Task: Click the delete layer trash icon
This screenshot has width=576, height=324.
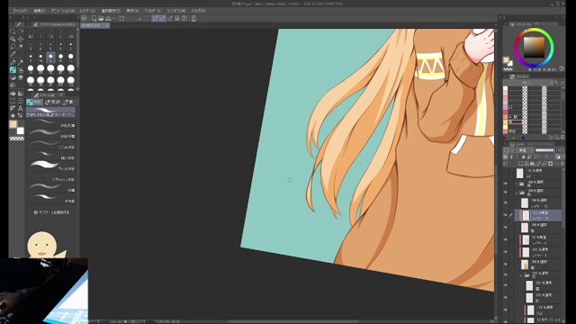Action: point(562,164)
